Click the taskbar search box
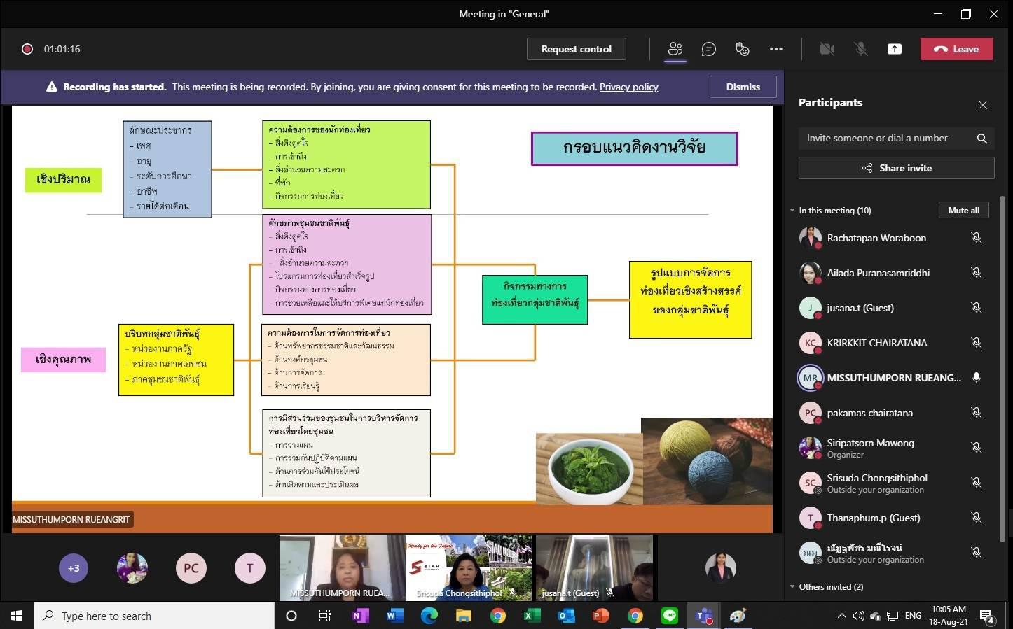1013x629 pixels. point(154,616)
